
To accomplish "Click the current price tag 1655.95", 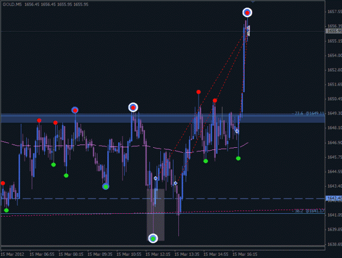I will pos(334,31).
